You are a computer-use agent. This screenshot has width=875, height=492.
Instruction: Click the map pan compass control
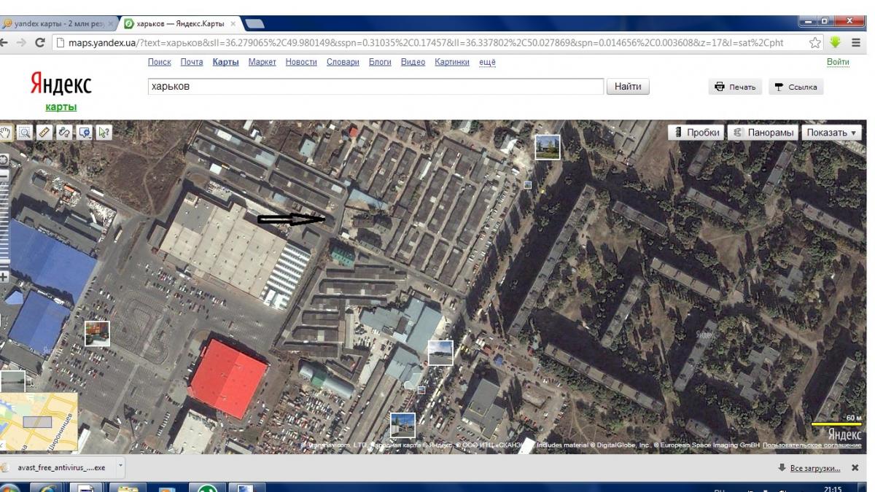point(2,160)
